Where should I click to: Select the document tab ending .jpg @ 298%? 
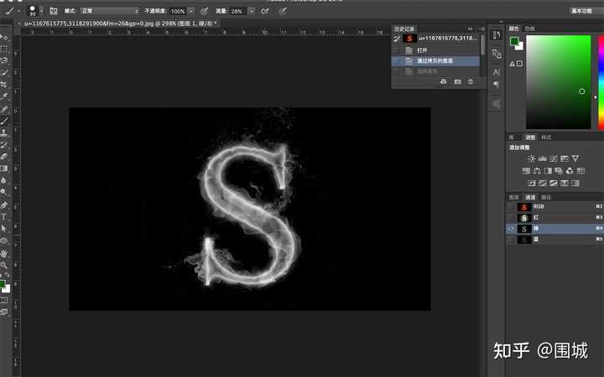pos(120,23)
